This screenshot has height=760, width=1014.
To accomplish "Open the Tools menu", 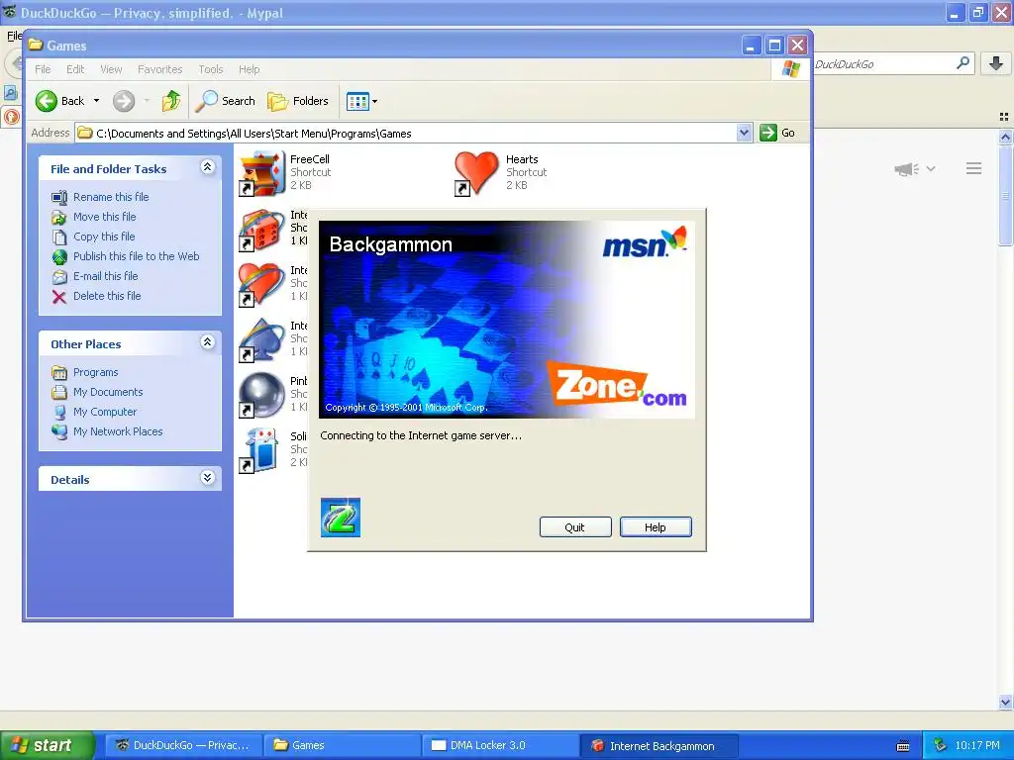I will pos(210,69).
